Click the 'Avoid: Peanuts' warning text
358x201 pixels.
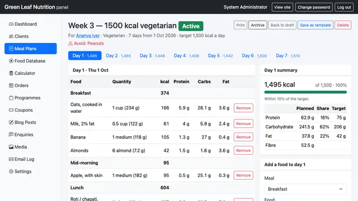(88, 44)
